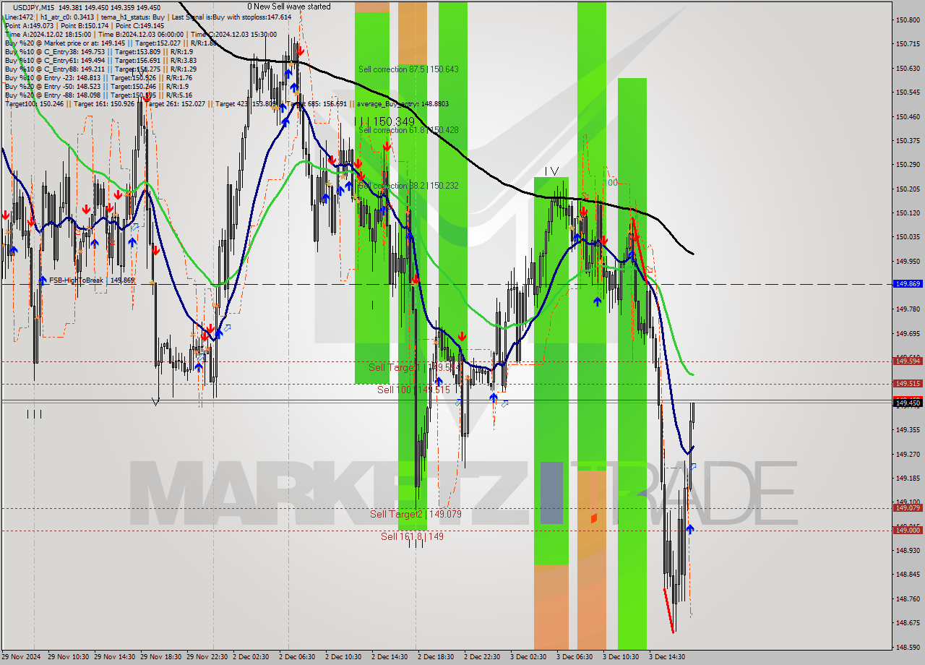
Task: Select the red 149.515 price tag
Action: coord(908,383)
